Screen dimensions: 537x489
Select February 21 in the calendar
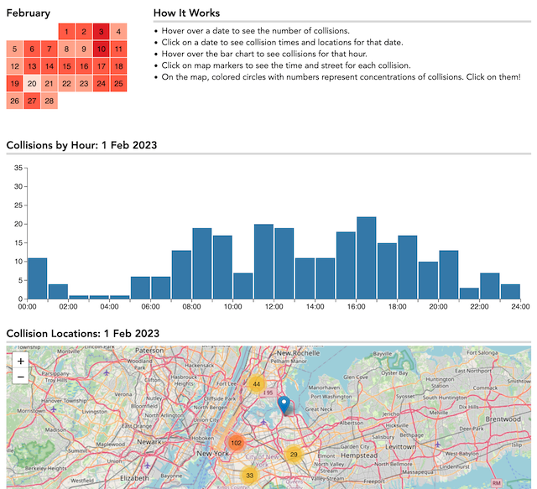(x=50, y=84)
